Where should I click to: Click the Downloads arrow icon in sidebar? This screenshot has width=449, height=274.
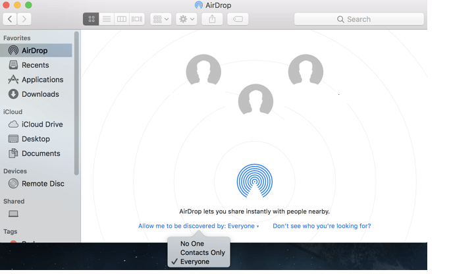[13, 94]
